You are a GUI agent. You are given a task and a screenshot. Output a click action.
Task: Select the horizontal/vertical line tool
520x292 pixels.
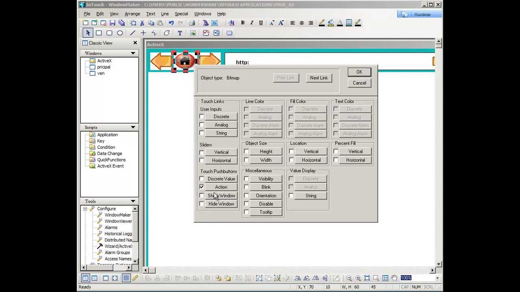(x=143, y=33)
